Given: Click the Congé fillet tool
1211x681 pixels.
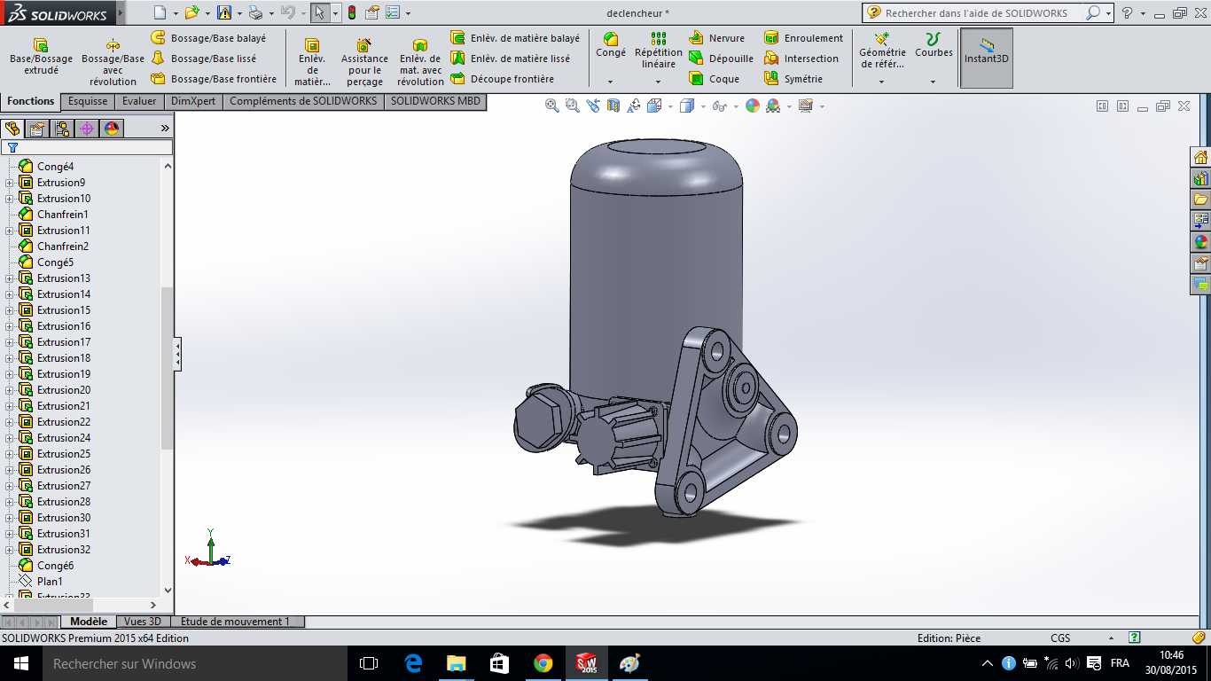Looking at the screenshot, I should (x=611, y=45).
